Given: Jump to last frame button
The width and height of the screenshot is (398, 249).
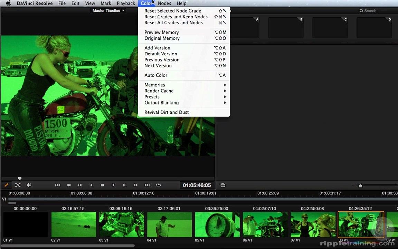Looking at the screenshot, I should pos(147,185).
